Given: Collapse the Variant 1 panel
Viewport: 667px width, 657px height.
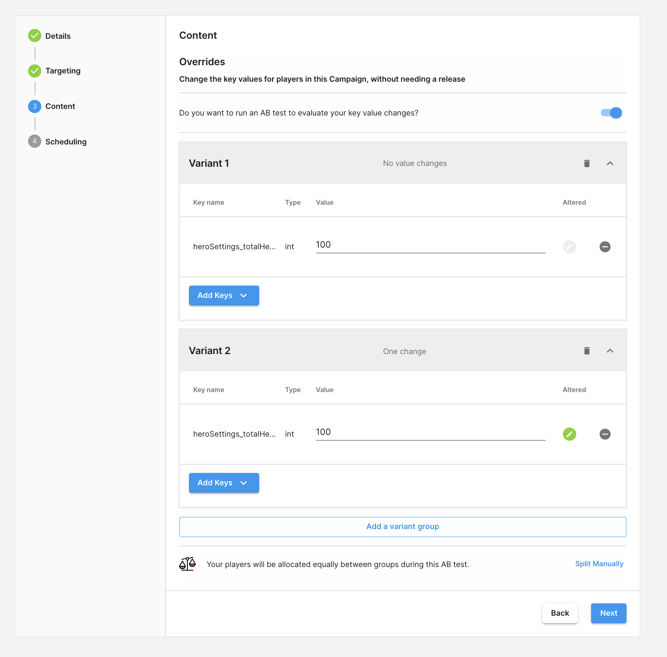Looking at the screenshot, I should tap(610, 163).
